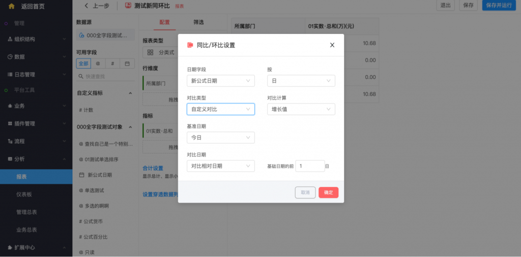Click the 基础日期的前 number input field
The image size is (521, 257).
pyautogui.click(x=309, y=166)
